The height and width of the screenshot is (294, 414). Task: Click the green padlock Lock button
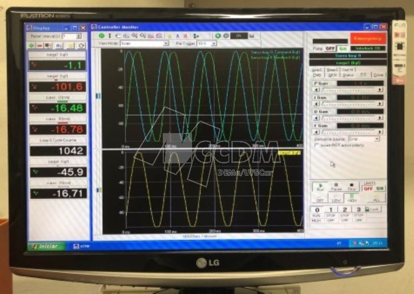click(x=372, y=209)
